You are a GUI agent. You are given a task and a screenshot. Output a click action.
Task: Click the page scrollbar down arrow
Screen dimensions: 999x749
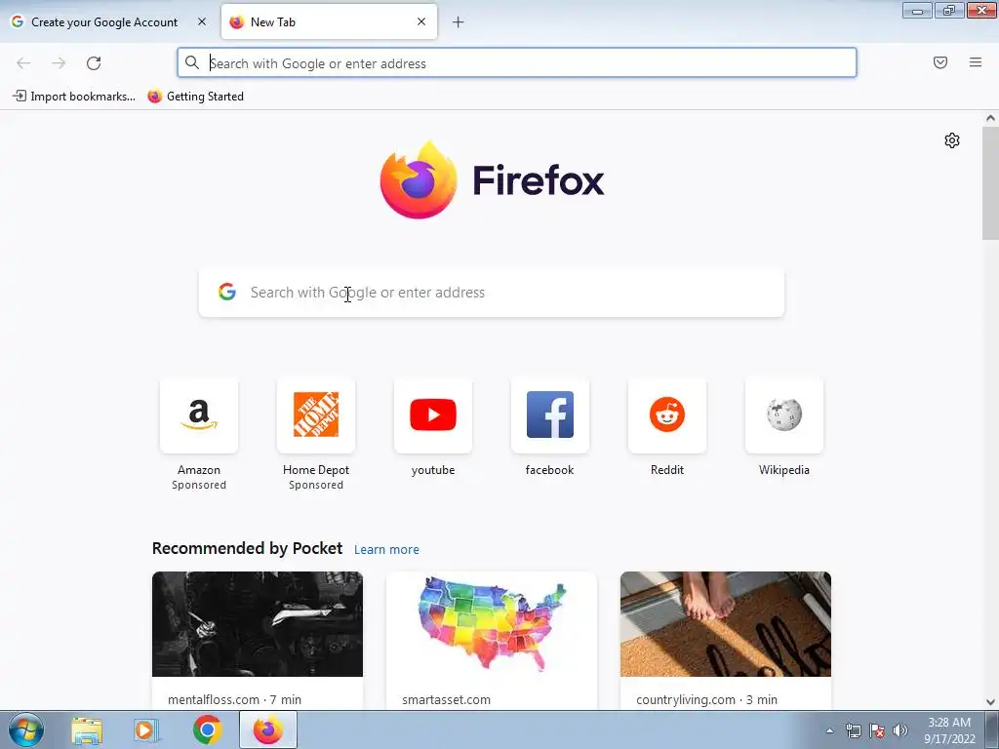990,702
